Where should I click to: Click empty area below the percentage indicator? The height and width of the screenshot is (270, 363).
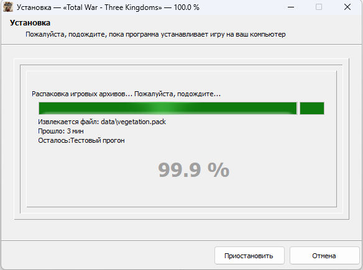click(181, 193)
